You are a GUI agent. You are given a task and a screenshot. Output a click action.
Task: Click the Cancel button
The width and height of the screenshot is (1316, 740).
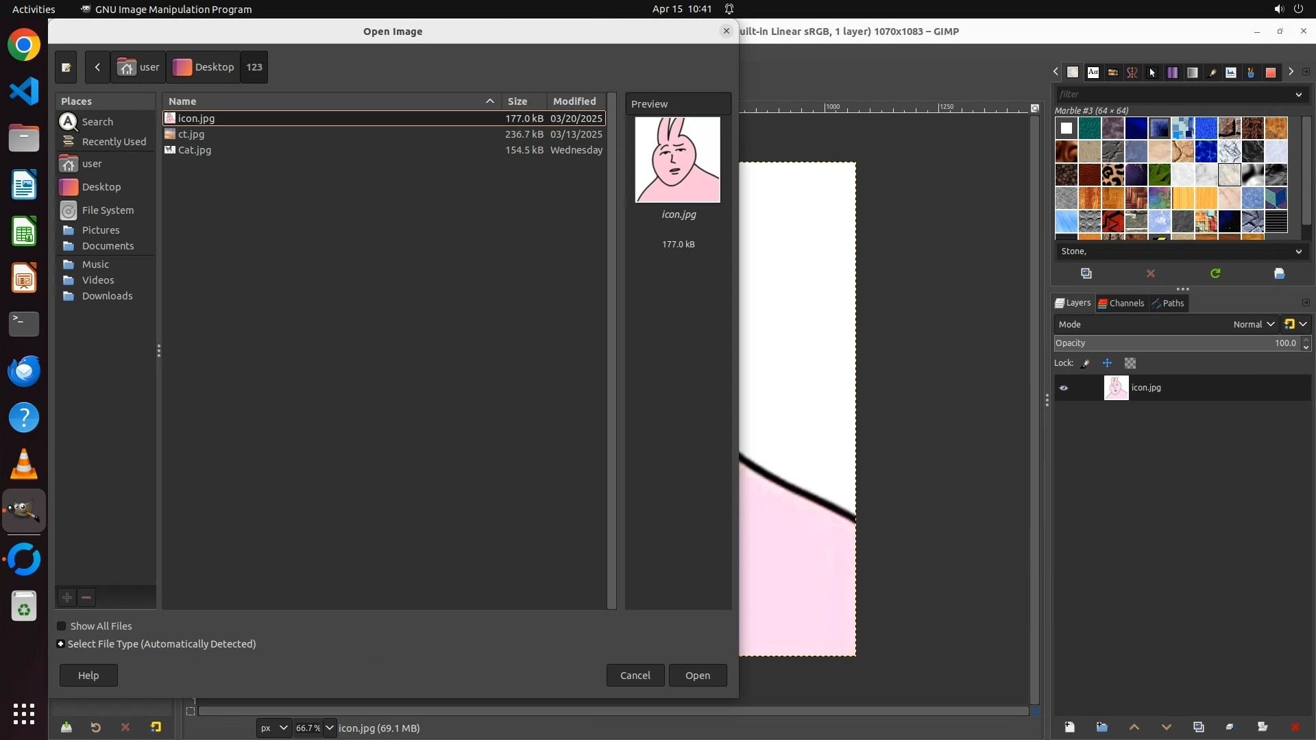coord(635,676)
